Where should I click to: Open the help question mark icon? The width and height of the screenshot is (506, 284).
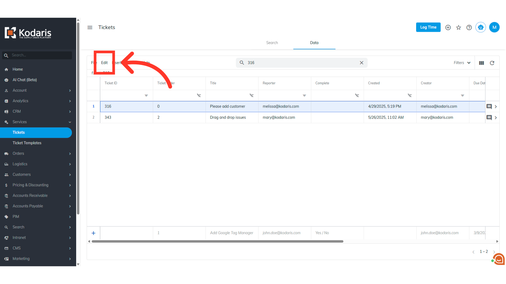(469, 27)
